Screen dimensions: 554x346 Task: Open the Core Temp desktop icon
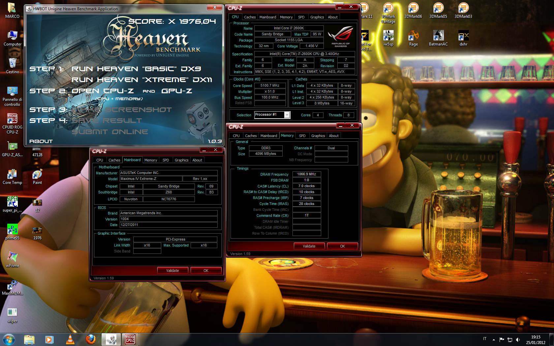coord(12,176)
